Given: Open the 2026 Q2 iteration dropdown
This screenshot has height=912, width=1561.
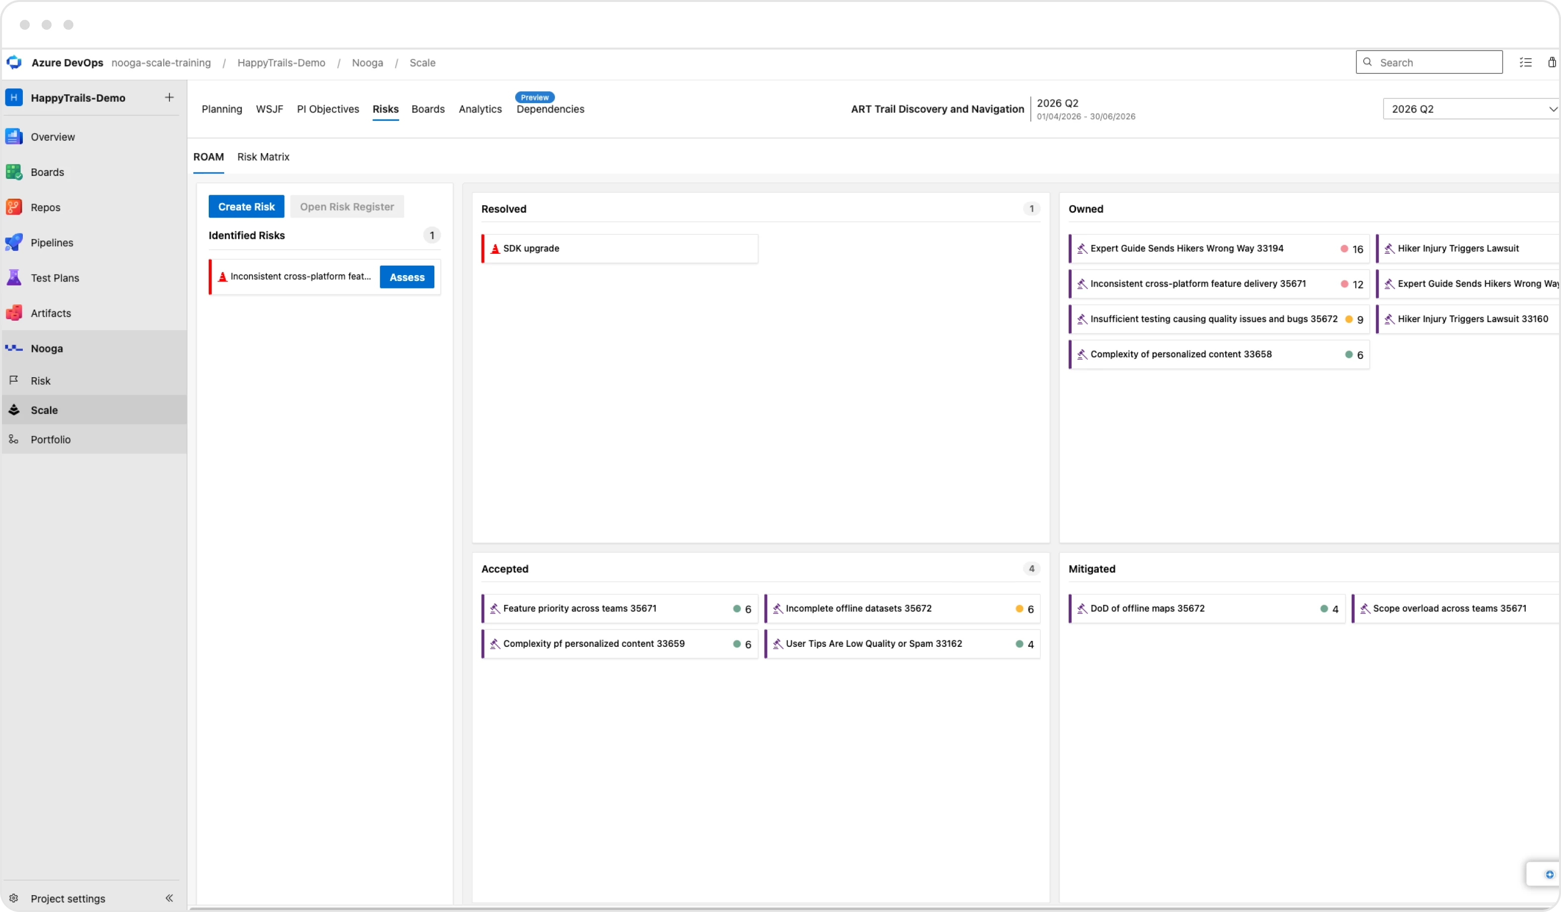Looking at the screenshot, I should (1472, 109).
